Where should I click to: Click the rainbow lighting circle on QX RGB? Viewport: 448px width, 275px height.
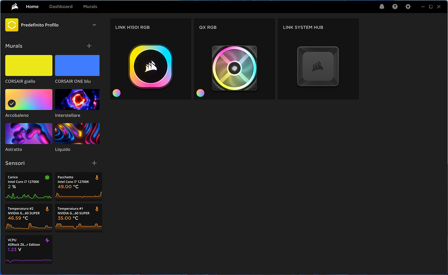200,93
